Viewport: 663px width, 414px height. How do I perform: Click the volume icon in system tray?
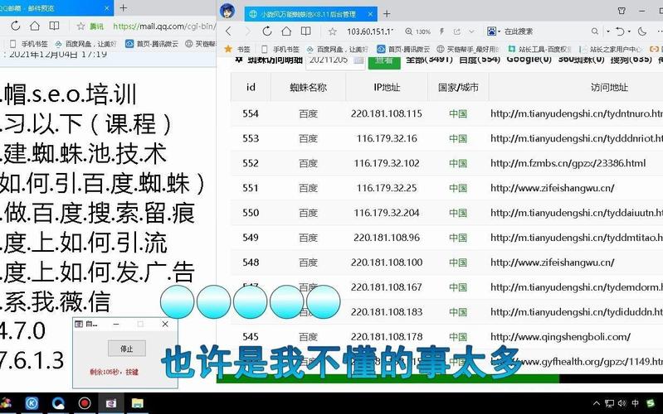[622, 403]
